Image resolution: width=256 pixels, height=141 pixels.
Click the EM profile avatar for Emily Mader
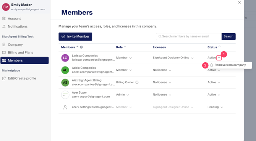pos(6,7)
